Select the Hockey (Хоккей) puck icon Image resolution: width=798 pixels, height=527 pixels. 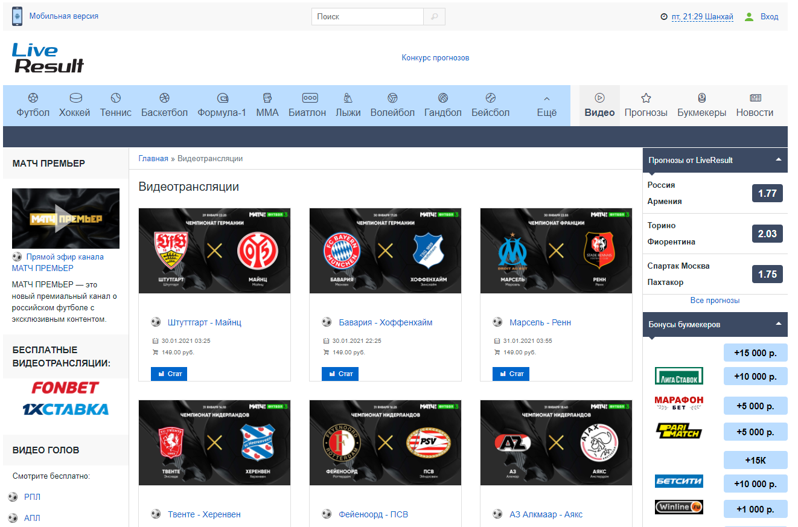pos(75,98)
